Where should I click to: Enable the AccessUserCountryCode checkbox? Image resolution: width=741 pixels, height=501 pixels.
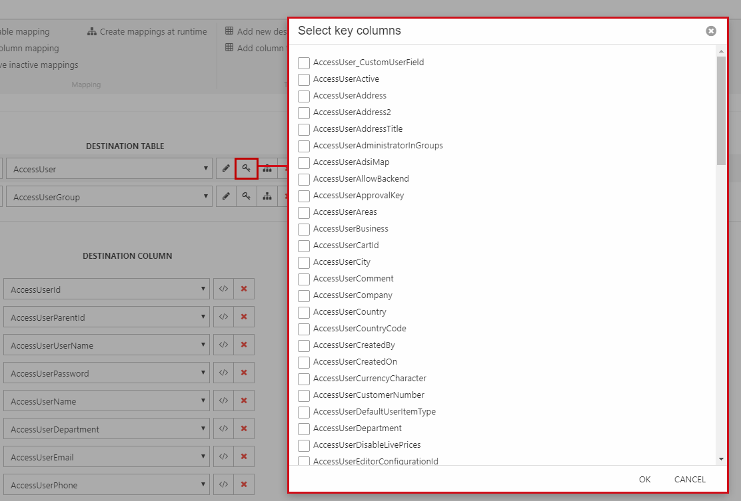click(x=304, y=329)
